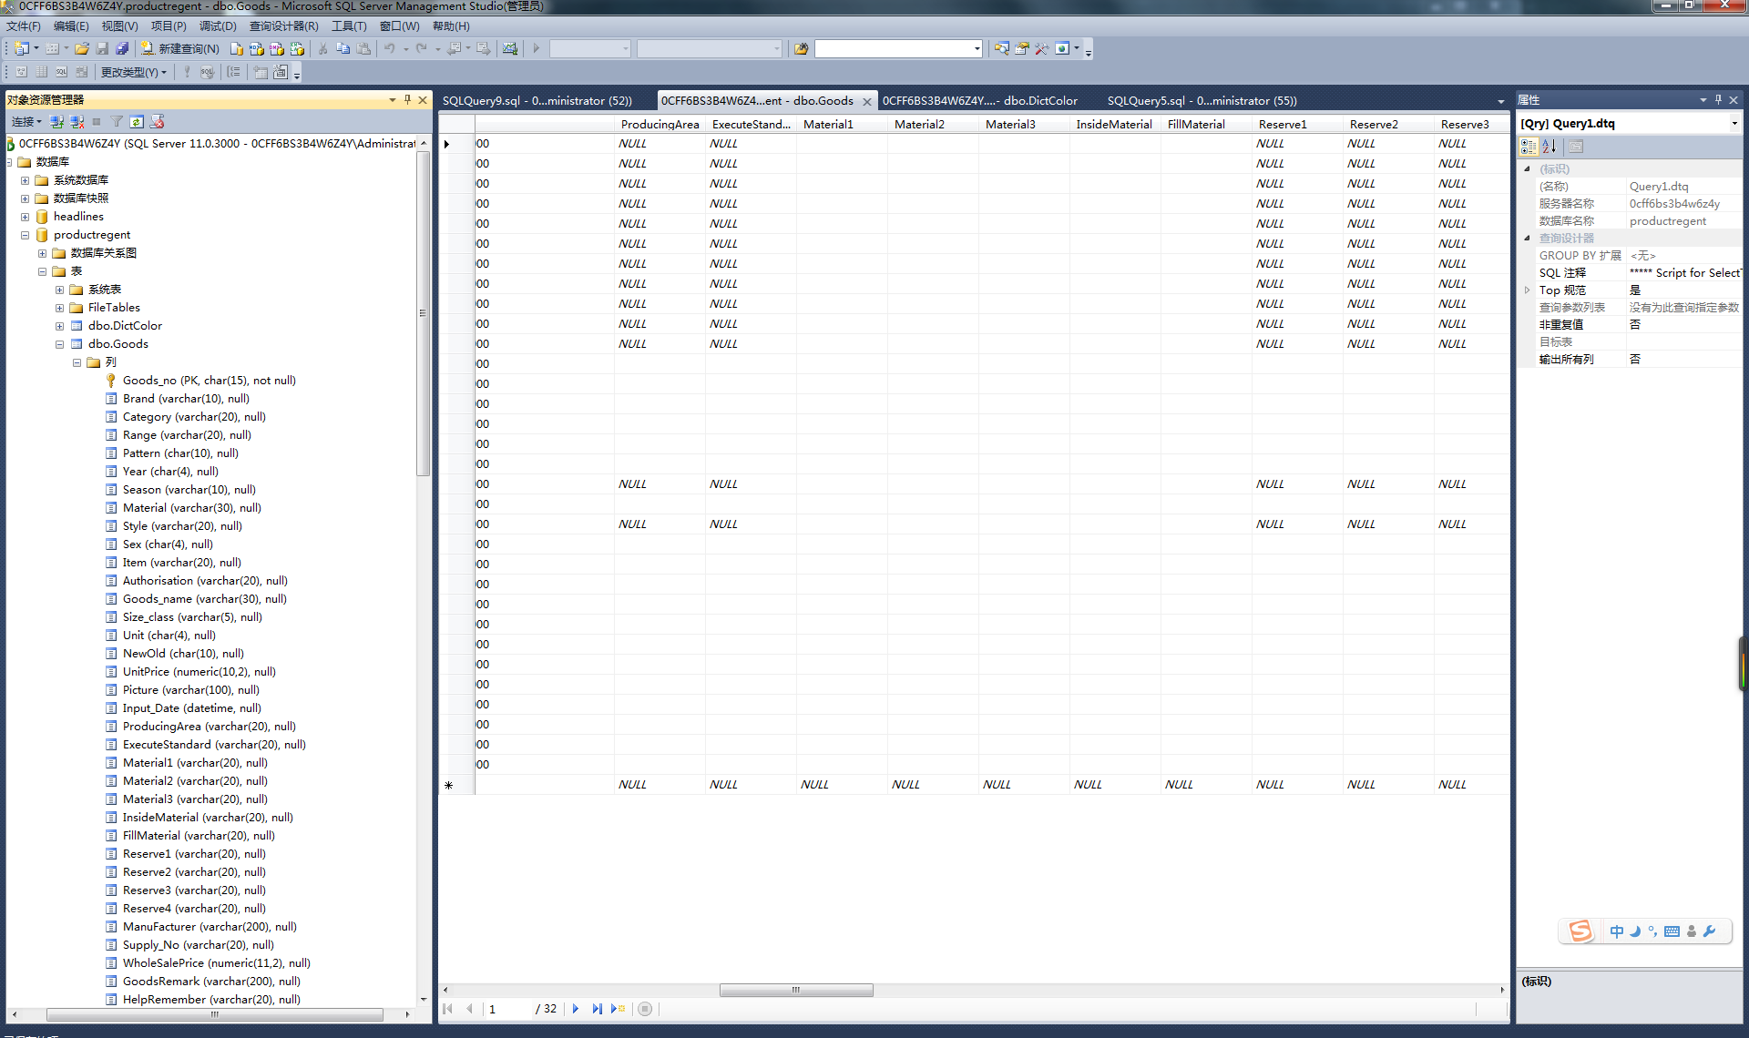1749x1038 pixels.
Task: Close the dbo.Goods tab
Action: point(867,101)
